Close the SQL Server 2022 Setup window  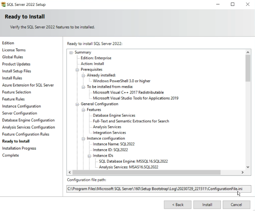[x=248, y=4]
